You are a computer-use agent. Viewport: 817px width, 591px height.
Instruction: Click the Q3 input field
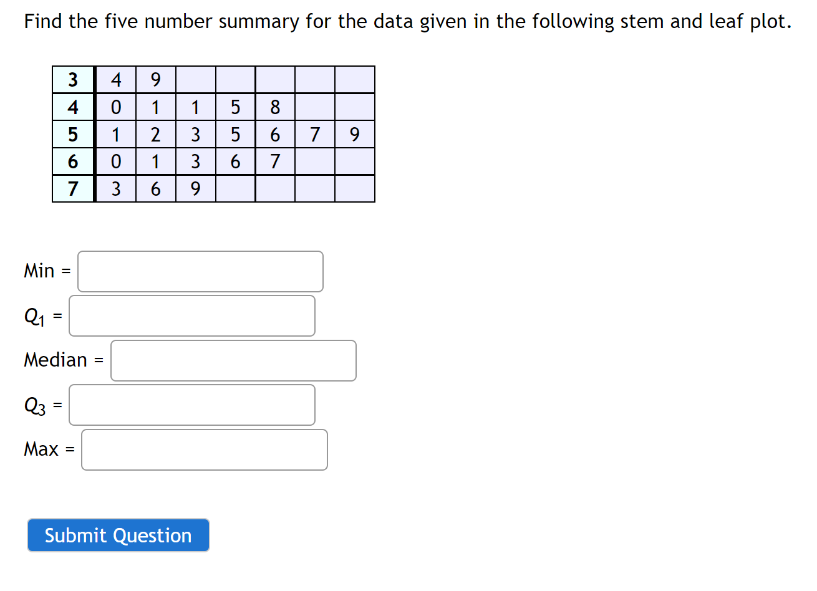pyautogui.click(x=191, y=405)
